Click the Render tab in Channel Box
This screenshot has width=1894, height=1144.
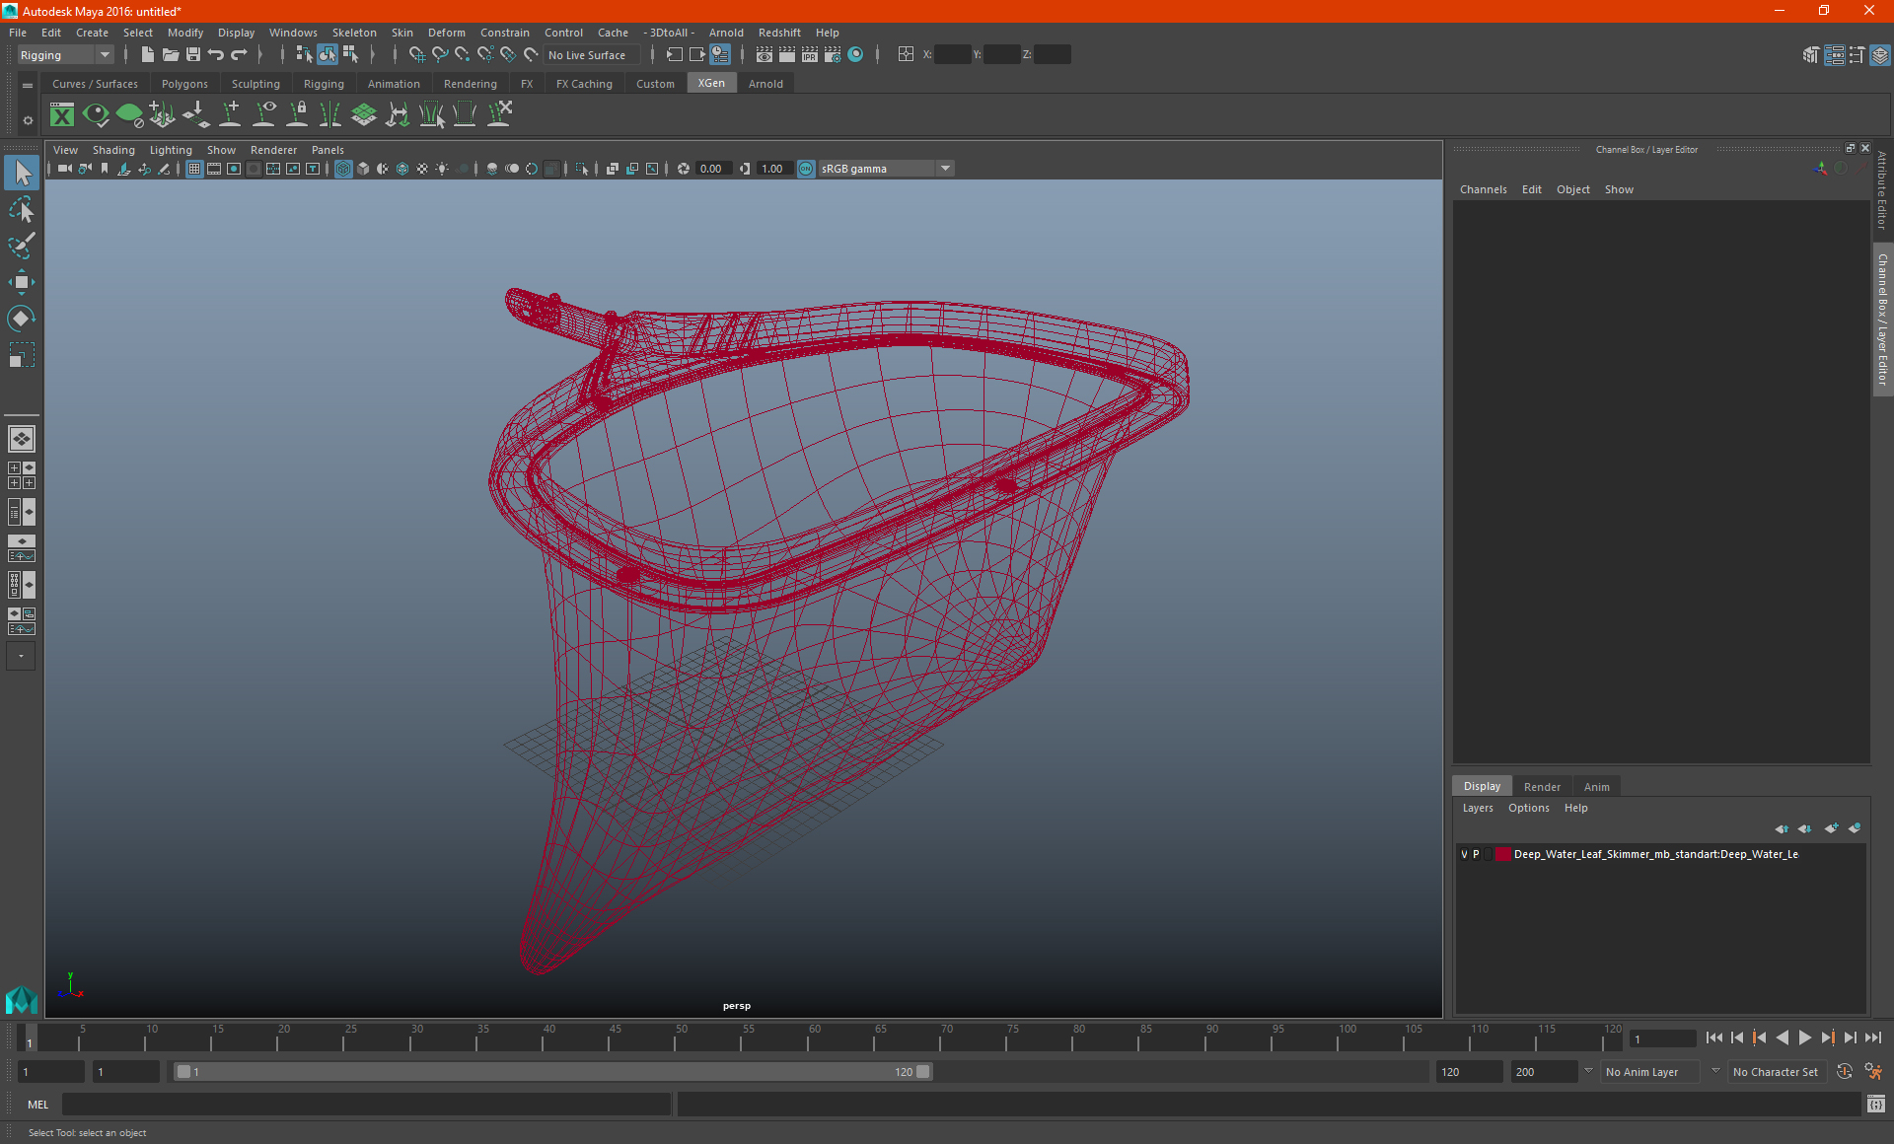[x=1541, y=786]
